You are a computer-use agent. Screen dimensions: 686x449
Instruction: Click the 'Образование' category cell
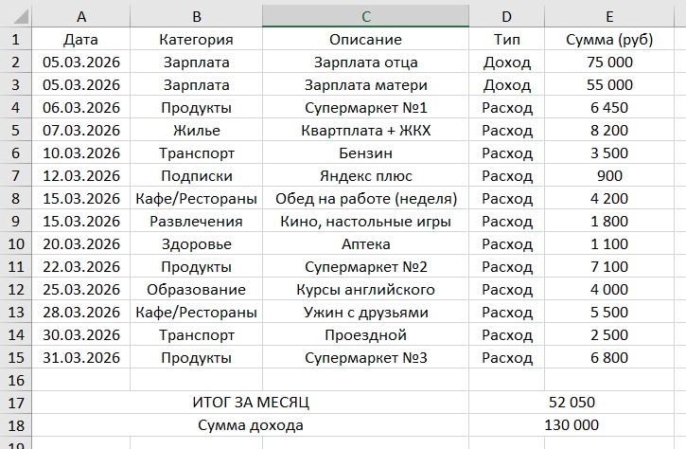pos(196,290)
